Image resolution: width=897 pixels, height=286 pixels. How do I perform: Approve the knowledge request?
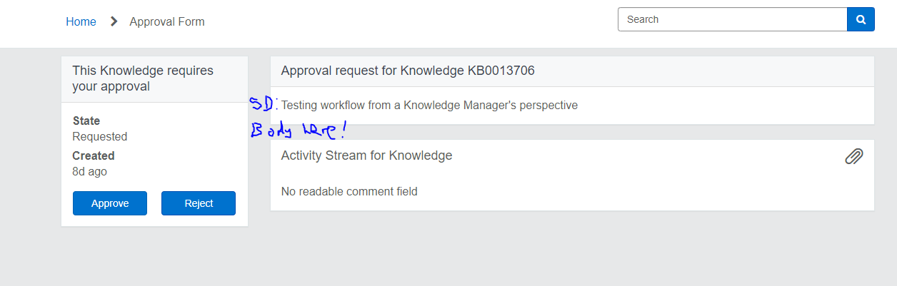110,203
